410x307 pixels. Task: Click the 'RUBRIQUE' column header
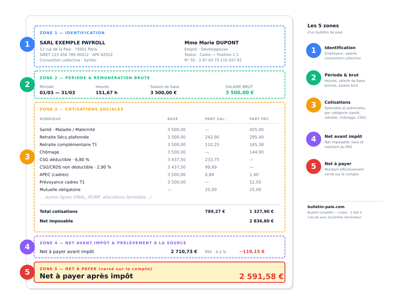click(x=50, y=119)
